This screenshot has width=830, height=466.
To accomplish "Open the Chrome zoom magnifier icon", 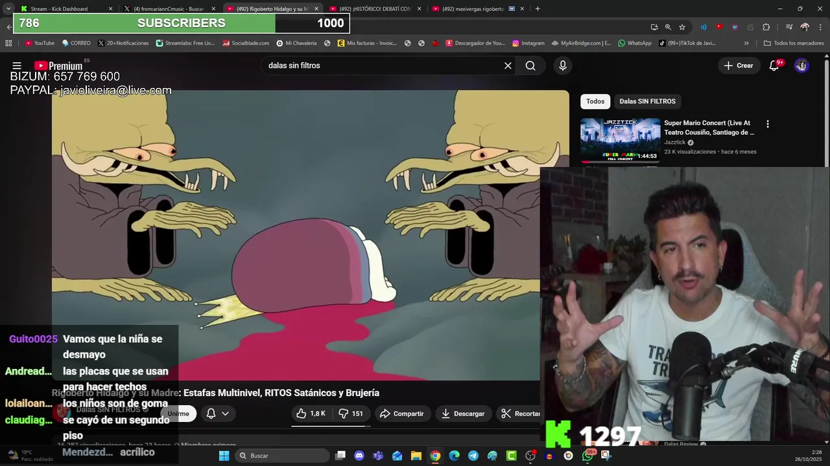I will [668, 27].
